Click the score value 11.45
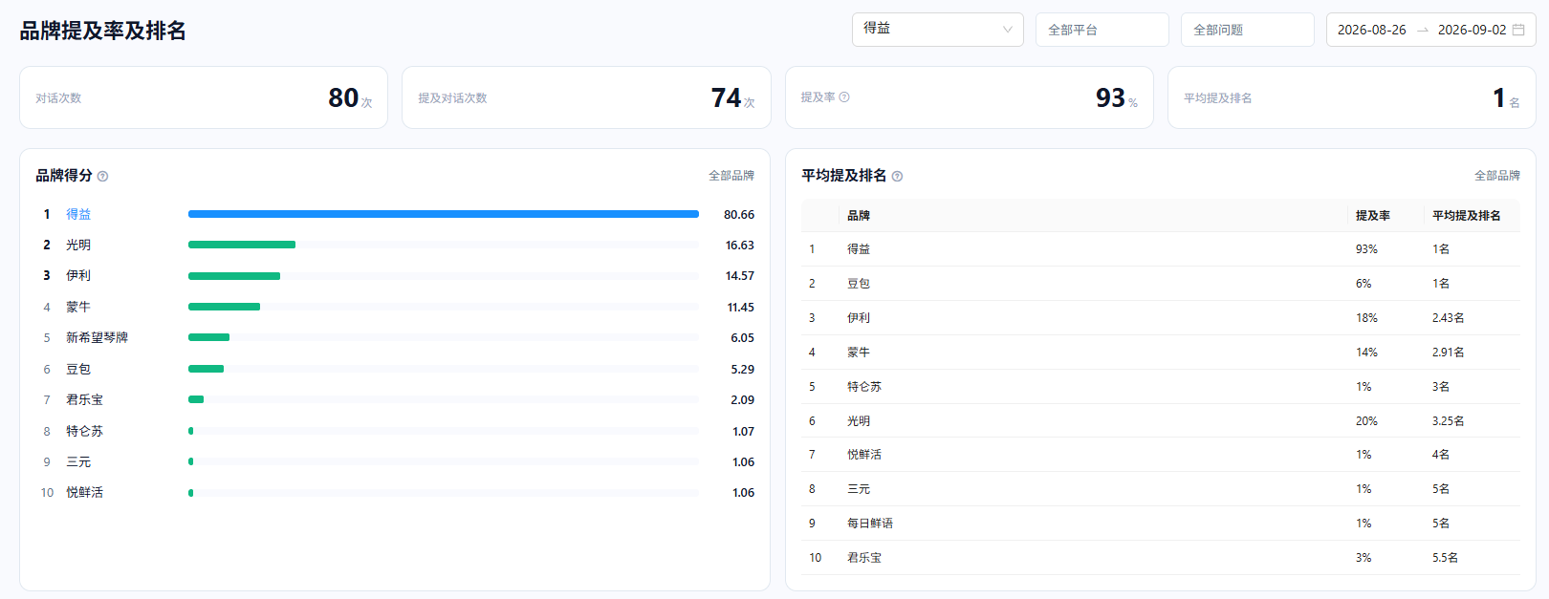 (x=740, y=308)
